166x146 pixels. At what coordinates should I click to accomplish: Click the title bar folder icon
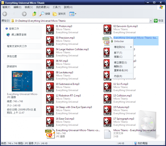coord(3,3)
